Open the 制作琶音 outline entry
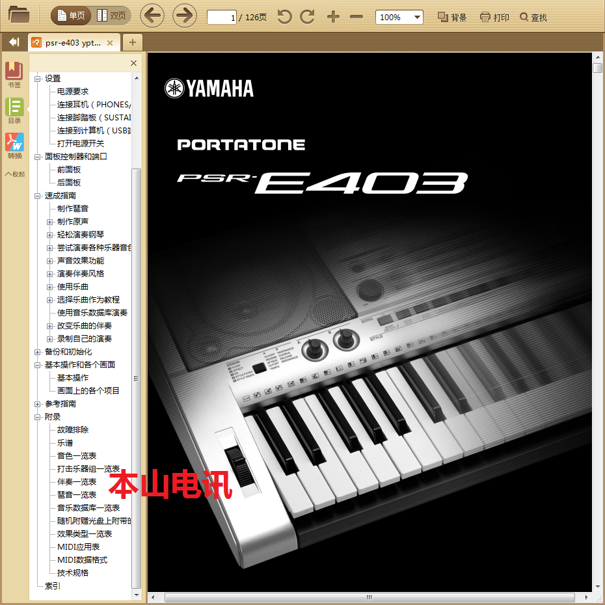Screen dimensions: 605x605 [73, 209]
